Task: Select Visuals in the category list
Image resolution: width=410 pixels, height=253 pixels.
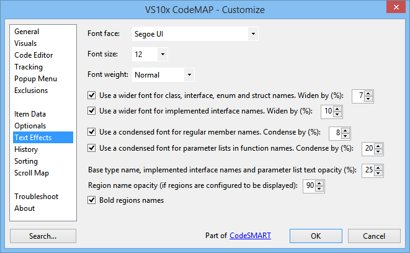Action: (25, 43)
